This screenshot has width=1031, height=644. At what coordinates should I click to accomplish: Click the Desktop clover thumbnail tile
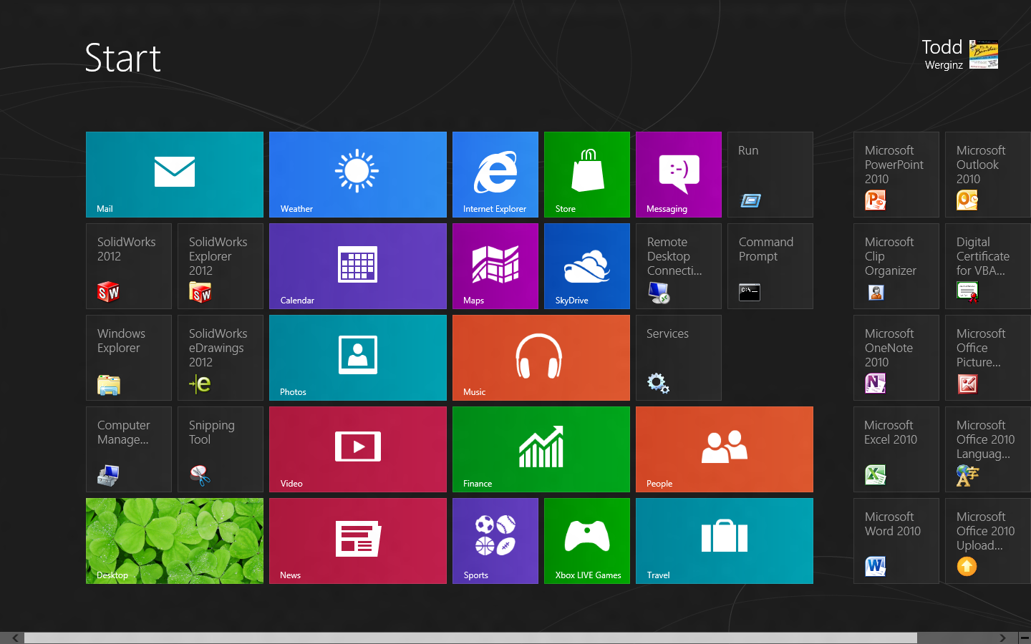[175, 541]
